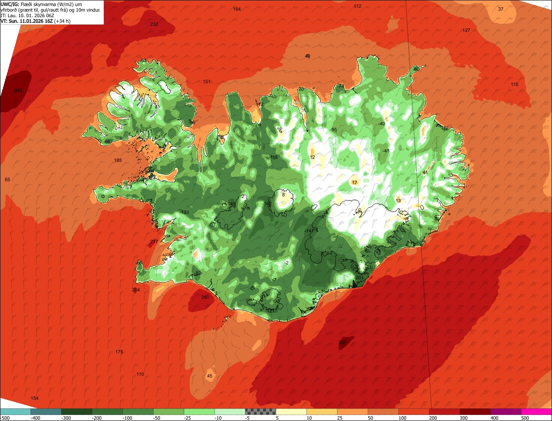This screenshot has height=421, width=552.
Task: Click the legend tick label 500
Action: tap(525, 418)
